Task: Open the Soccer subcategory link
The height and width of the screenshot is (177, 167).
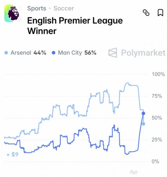Action: [x=64, y=8]
